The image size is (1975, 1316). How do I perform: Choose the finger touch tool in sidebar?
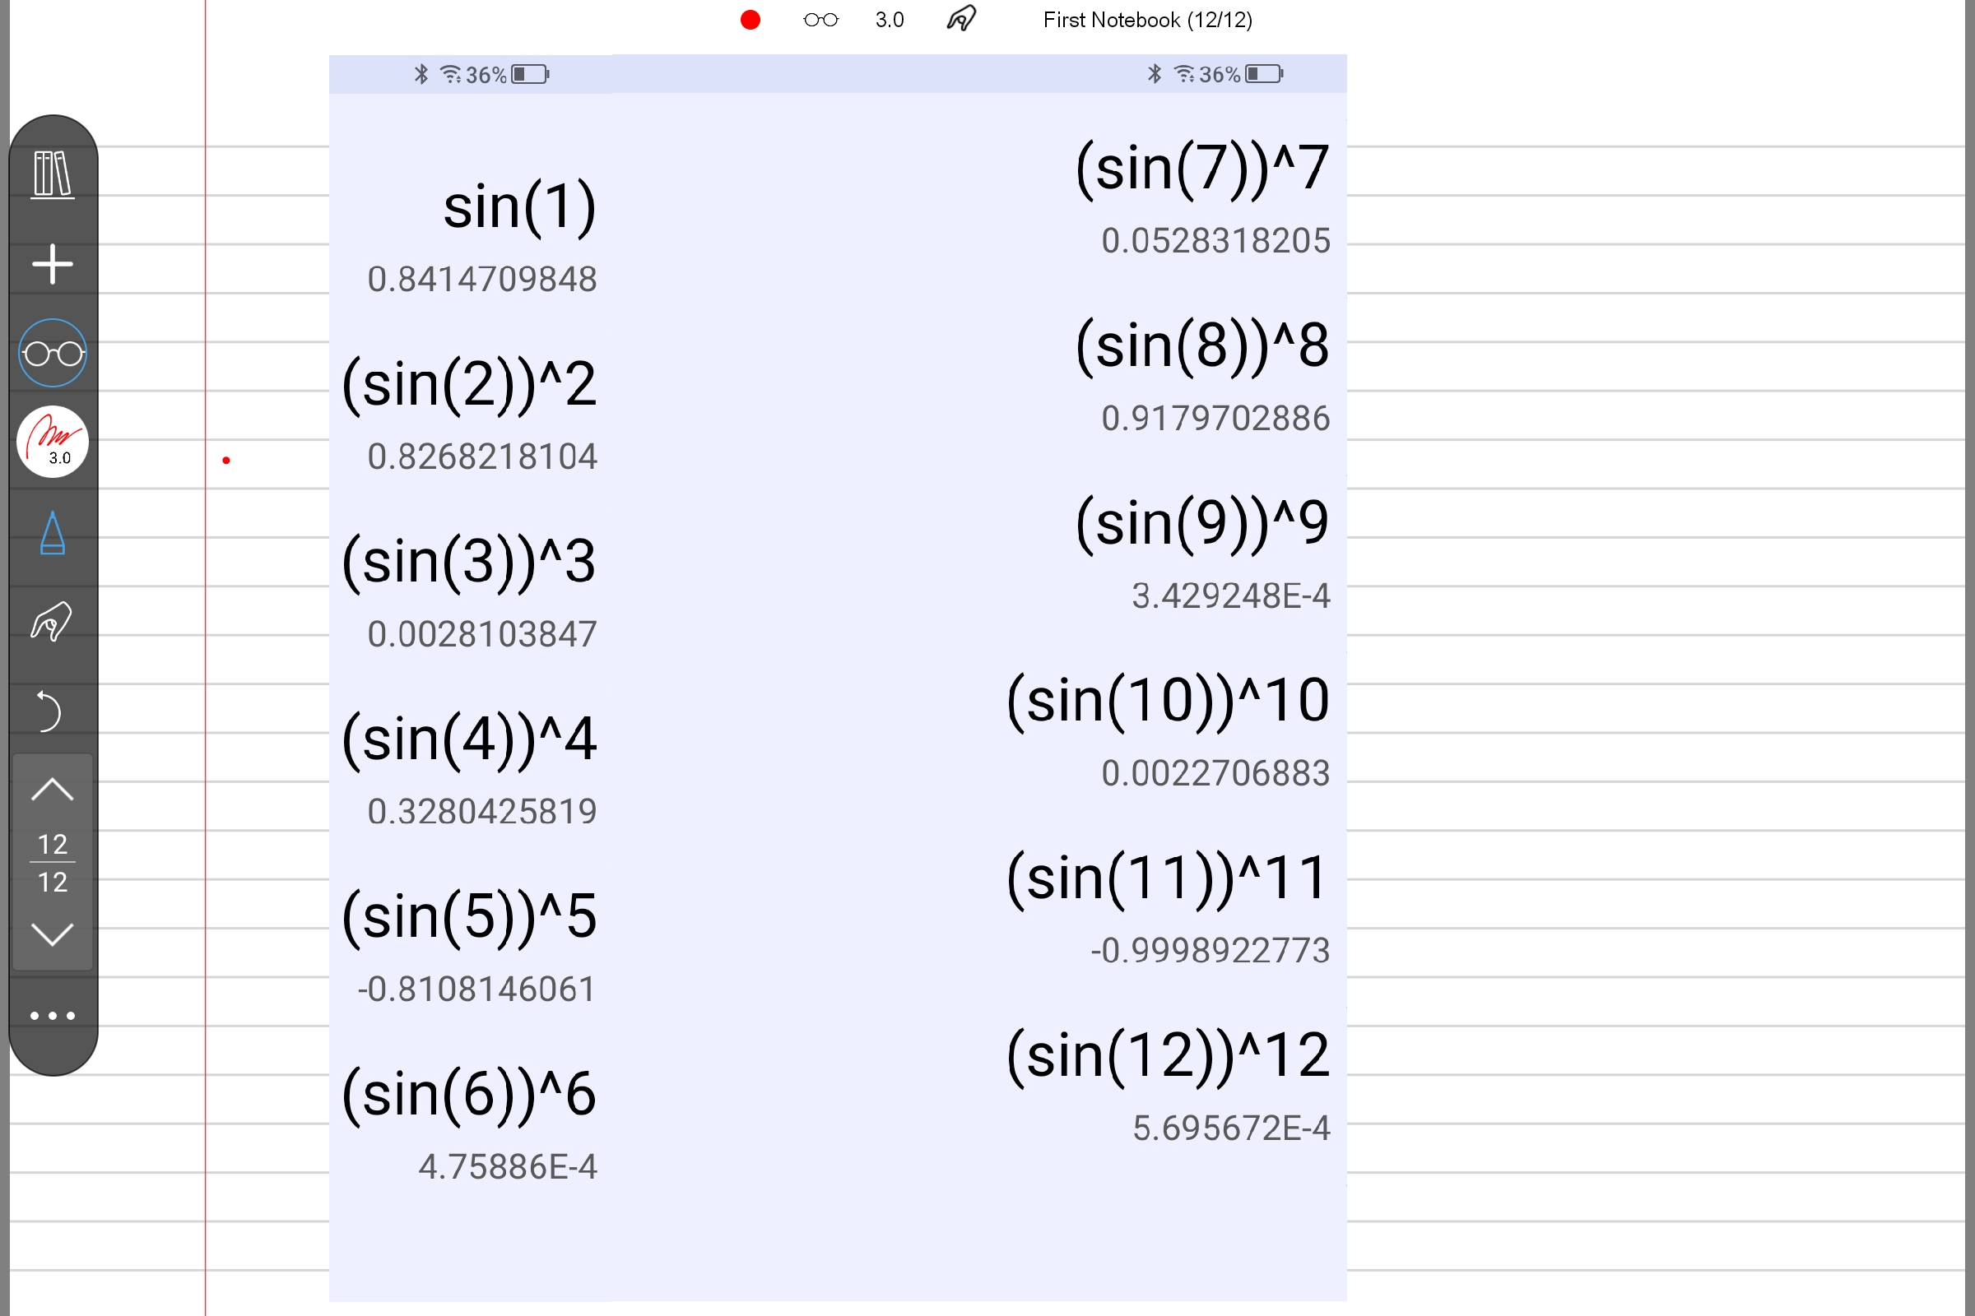click(x=52, y=622)
